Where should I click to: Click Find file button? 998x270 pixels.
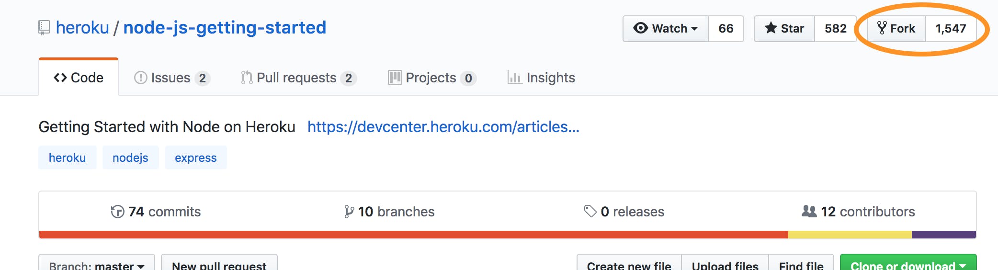click(801, 262)
